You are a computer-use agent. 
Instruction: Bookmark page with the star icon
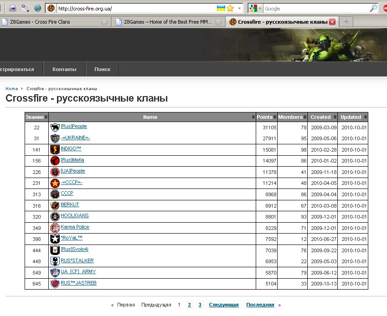click(230, 9)
